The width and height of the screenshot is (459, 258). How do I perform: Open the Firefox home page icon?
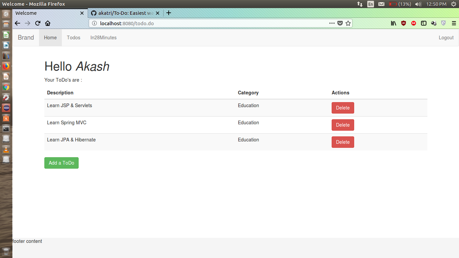pos(48,23)
